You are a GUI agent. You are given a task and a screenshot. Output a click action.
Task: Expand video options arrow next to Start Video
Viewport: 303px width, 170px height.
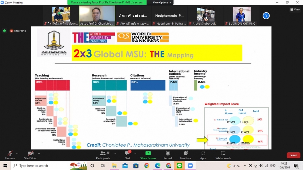tap(39, 153)
